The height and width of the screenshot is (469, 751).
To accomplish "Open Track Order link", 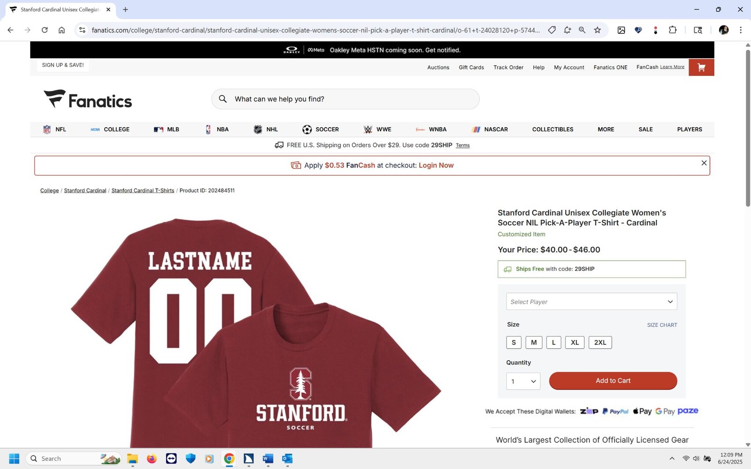I will point(508,68).
